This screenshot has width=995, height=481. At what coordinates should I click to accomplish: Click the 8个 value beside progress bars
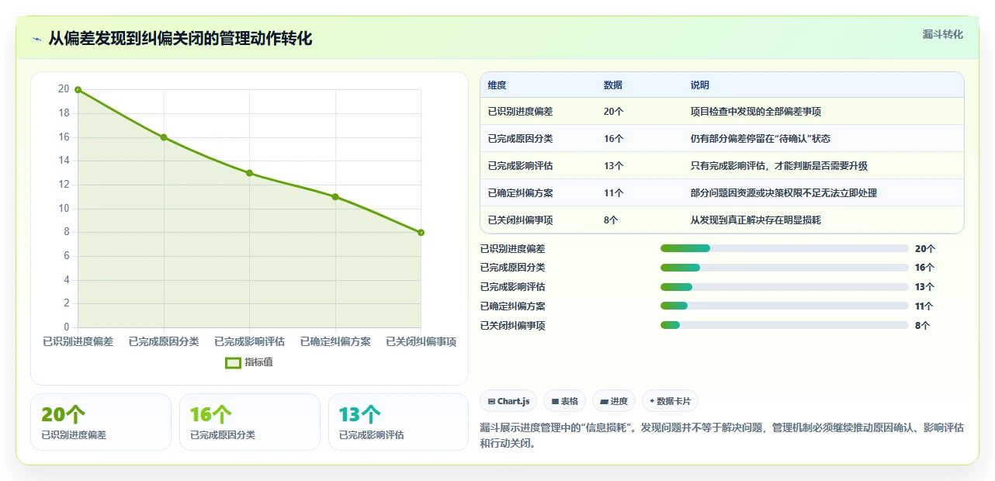tap(922, 326)
